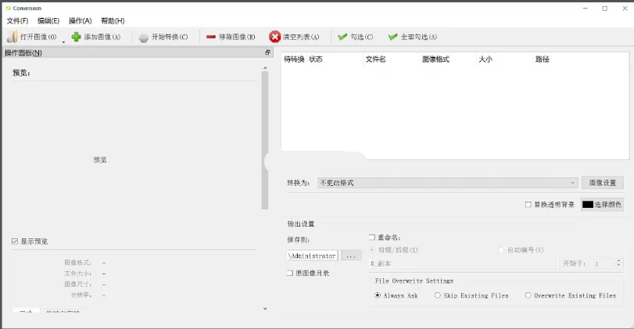The height and width of the screenshot is (329, 634).
Task: Click the black color swatch
Action: tap(588, 205)
